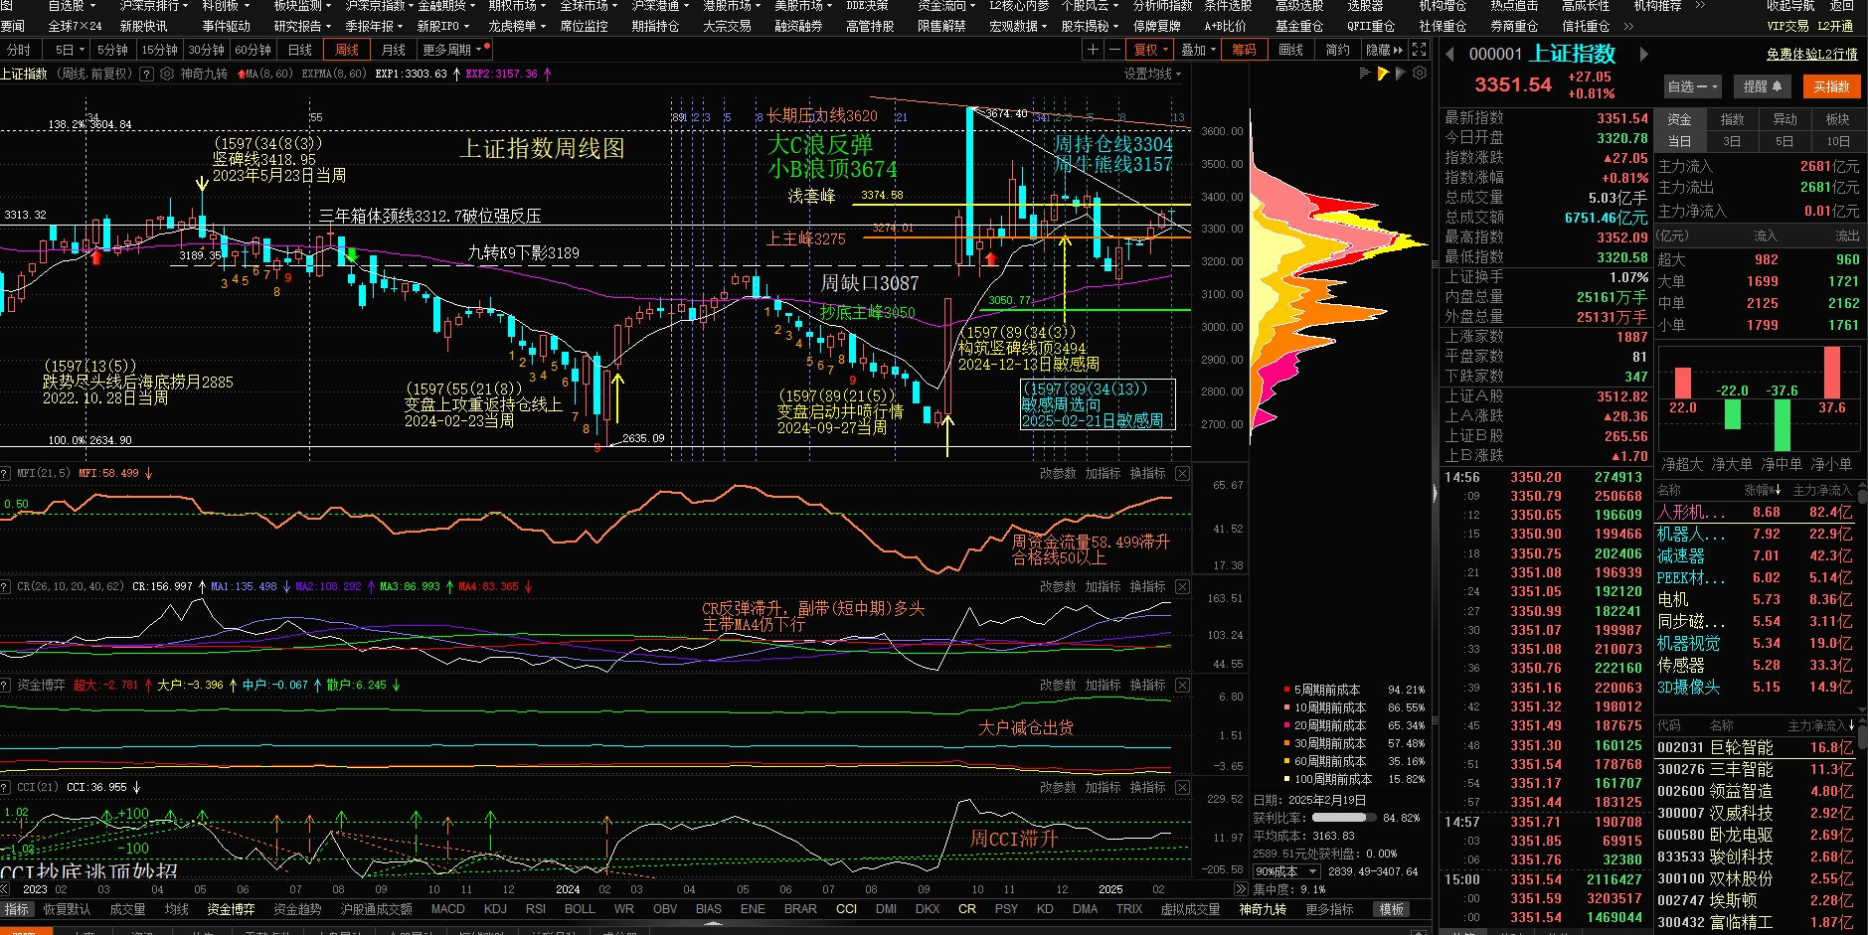Screen dimensions: 1868x935
Task: Click the 买指数 buy index button
Action: click(1830, 86)
